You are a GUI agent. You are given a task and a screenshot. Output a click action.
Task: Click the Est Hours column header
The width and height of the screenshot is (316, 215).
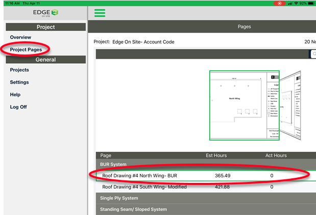tap(216, 155)
